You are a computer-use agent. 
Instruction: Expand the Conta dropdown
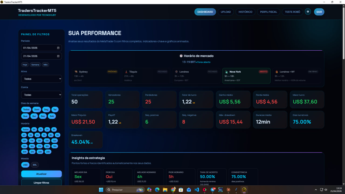pos(42,95)
